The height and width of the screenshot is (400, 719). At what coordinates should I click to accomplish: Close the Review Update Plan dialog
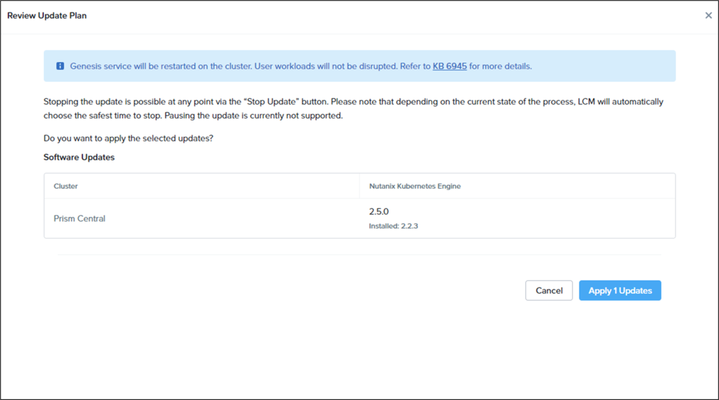[x=708, y=16]
